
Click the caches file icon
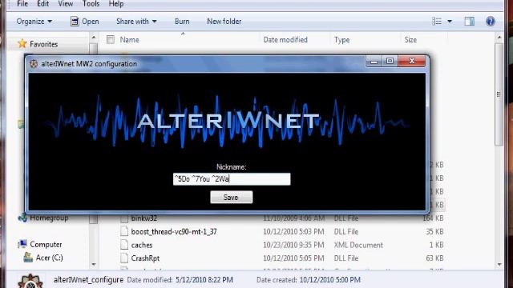point(124,245)
